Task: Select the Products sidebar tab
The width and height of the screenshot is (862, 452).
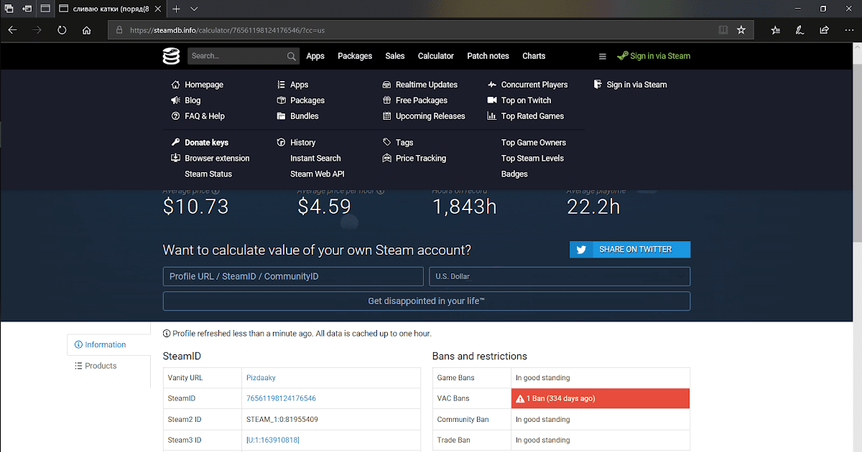Action: click(x=101, y=366)
